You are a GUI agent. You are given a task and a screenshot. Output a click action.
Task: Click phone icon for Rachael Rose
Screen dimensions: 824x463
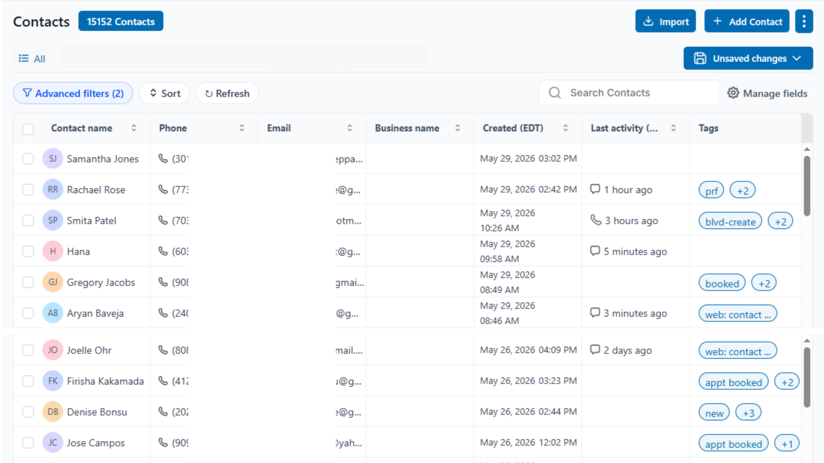pyautogui.click(x=163, y=189)
